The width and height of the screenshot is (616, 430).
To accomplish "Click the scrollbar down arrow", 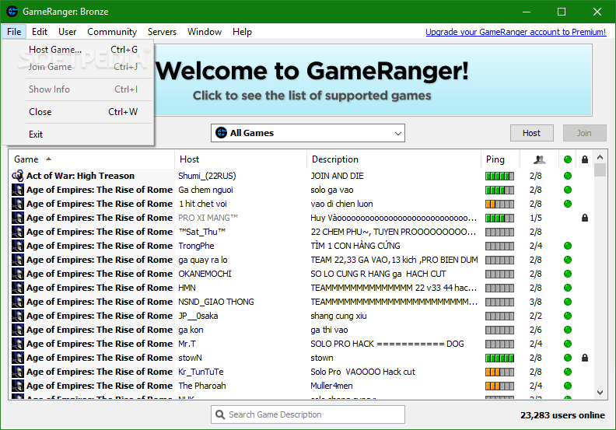I will tap(600, 393).
